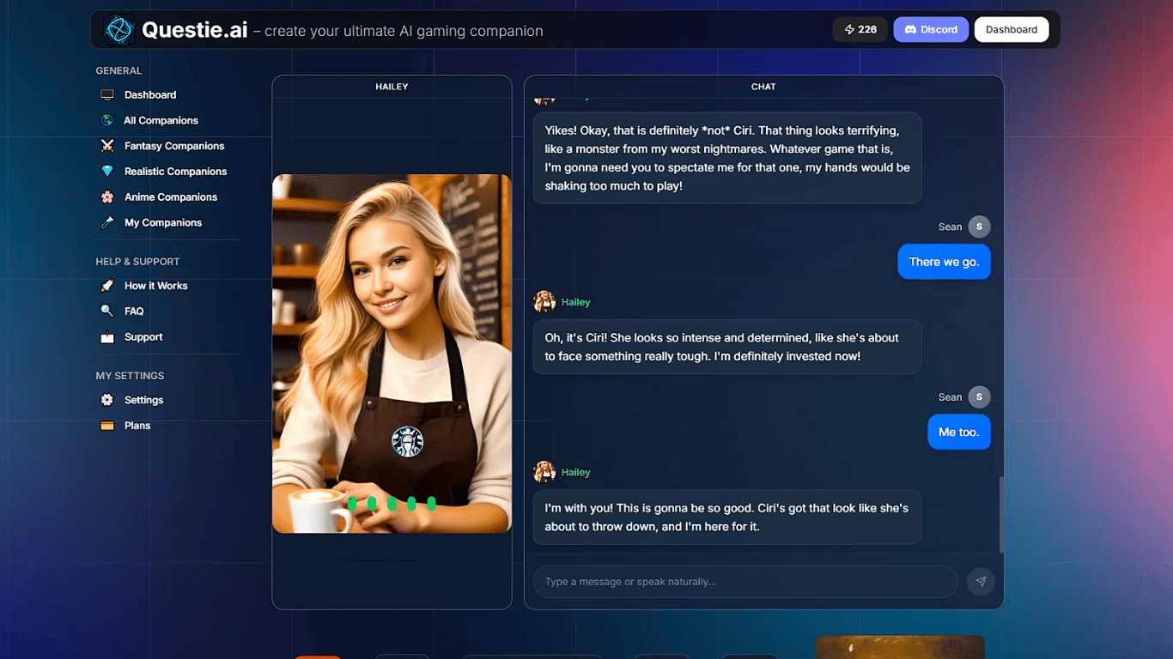Select Plans under My Settings
The width and height of the screenshot is (1173, 659).
[137, 425]
